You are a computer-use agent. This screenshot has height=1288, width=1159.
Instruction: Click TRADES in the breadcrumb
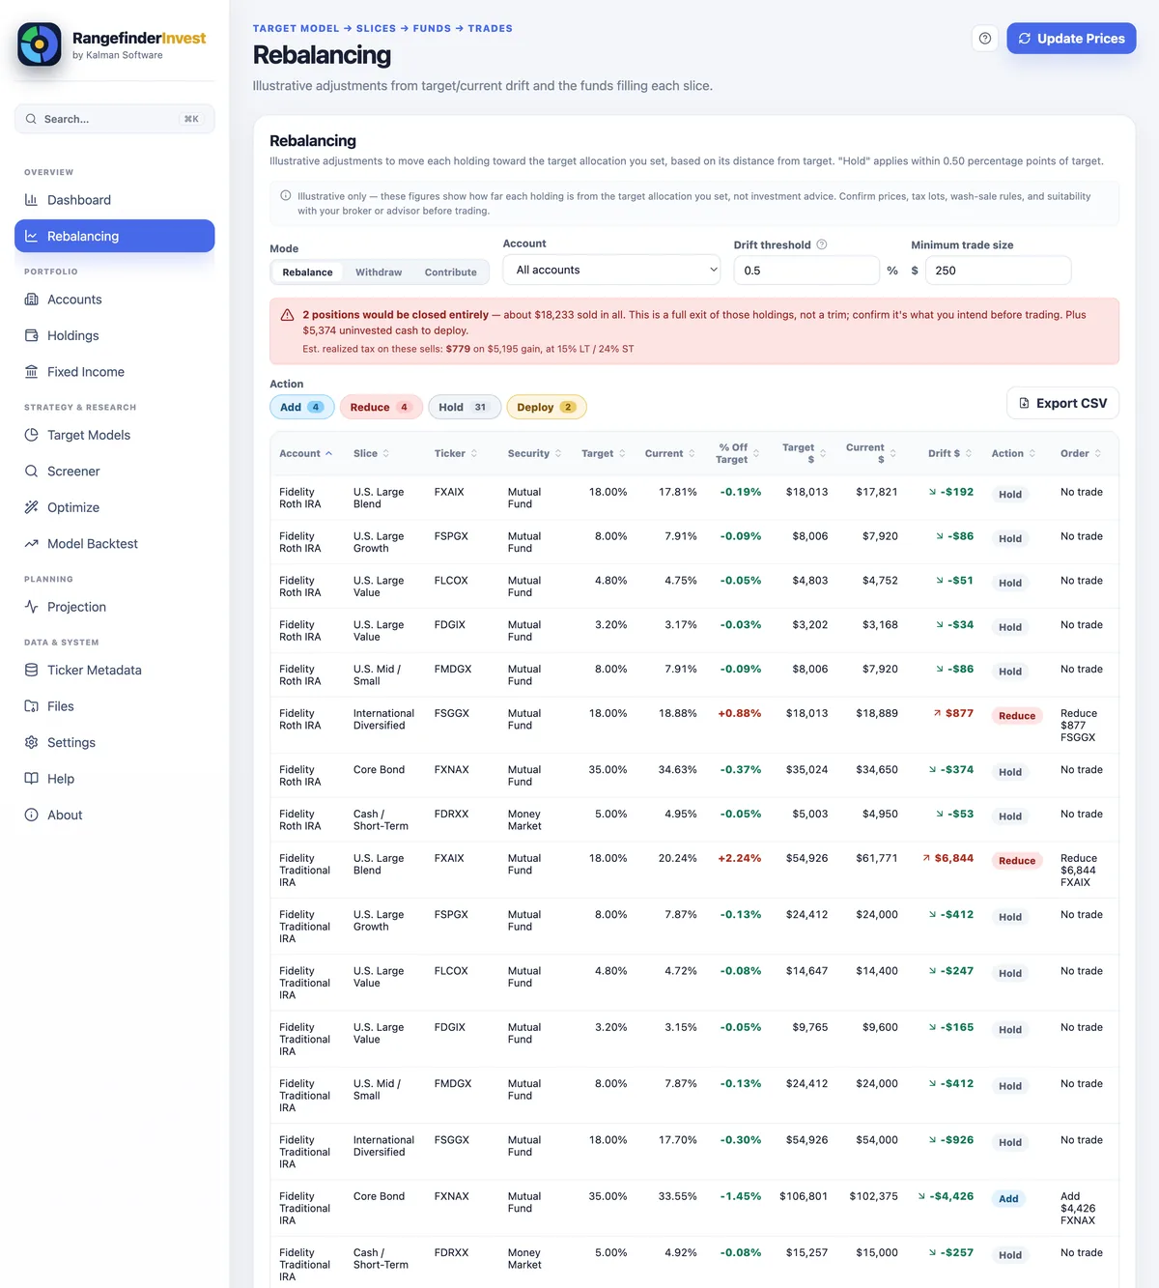point(491,28)
